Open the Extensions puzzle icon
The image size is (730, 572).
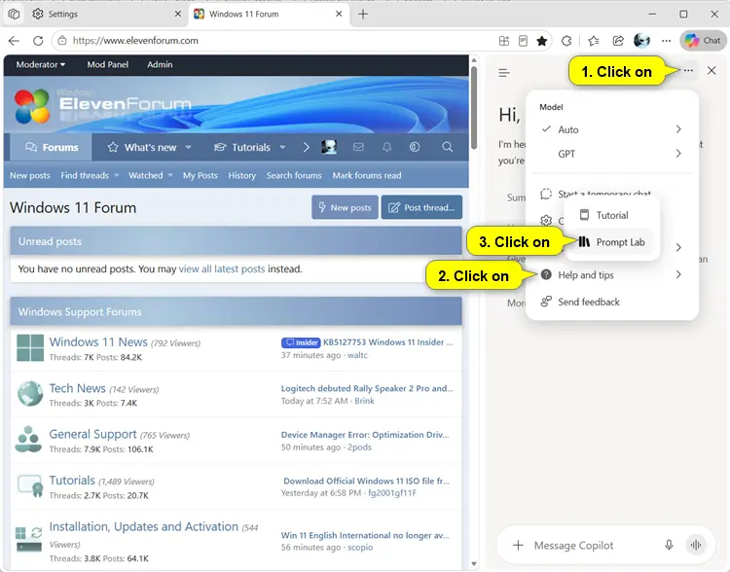[x=566, y=41]
